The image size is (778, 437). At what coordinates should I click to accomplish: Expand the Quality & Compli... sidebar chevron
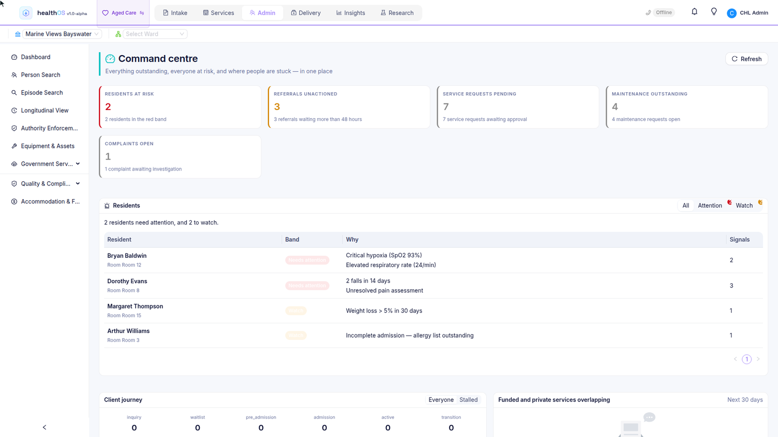[x=78, y=184]
